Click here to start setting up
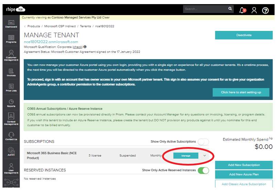This screenshot has height=191, width=278. [241, 92]
